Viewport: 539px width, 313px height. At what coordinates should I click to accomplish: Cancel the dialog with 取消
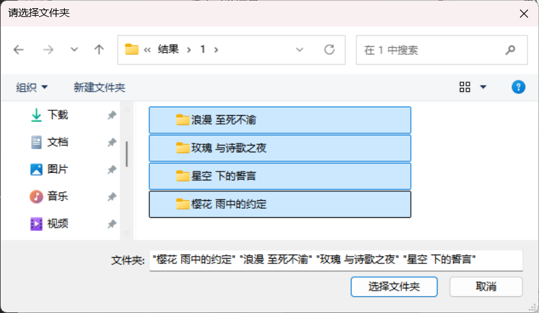tap(486, 286)
